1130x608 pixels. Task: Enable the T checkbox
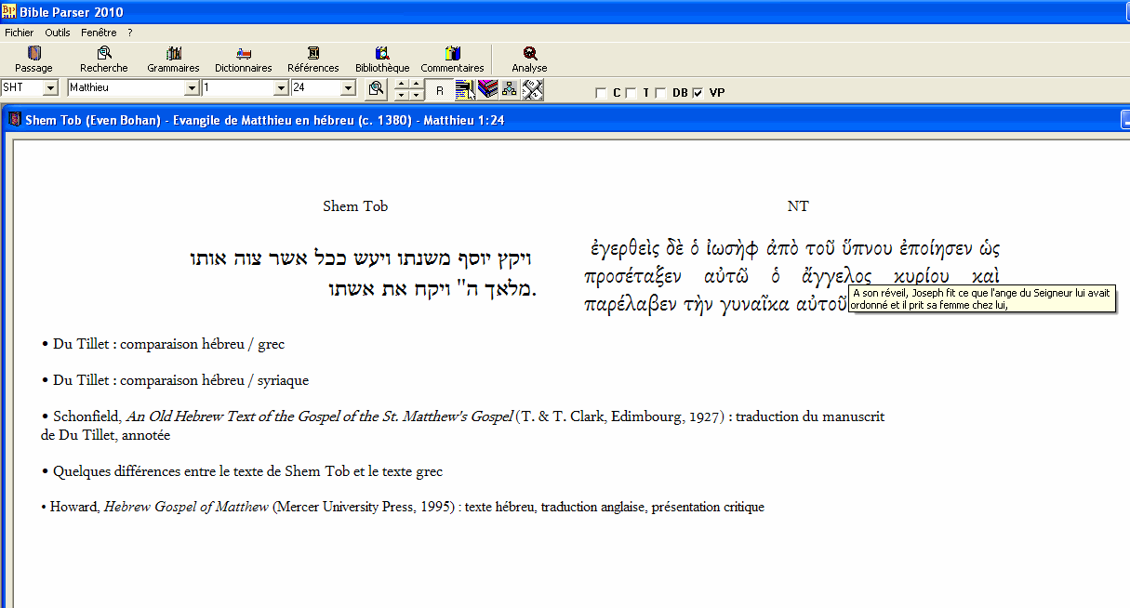coord(631,93)
